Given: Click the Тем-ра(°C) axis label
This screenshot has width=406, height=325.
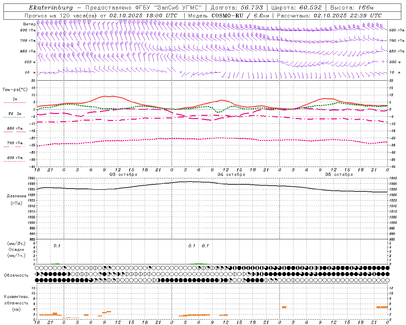Looking at the screenshot, I should (x=15, y=90).
